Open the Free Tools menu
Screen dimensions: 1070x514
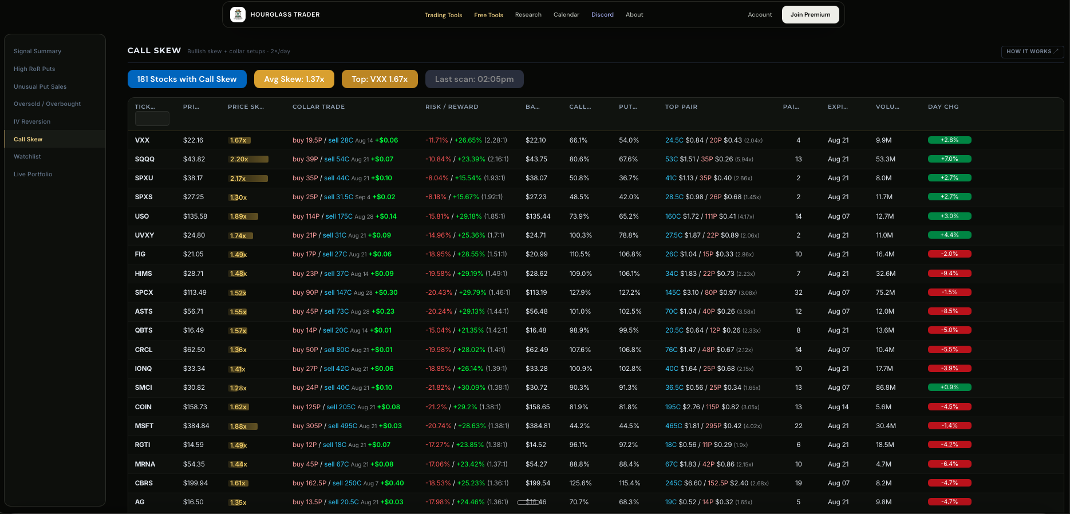[488, 15]
